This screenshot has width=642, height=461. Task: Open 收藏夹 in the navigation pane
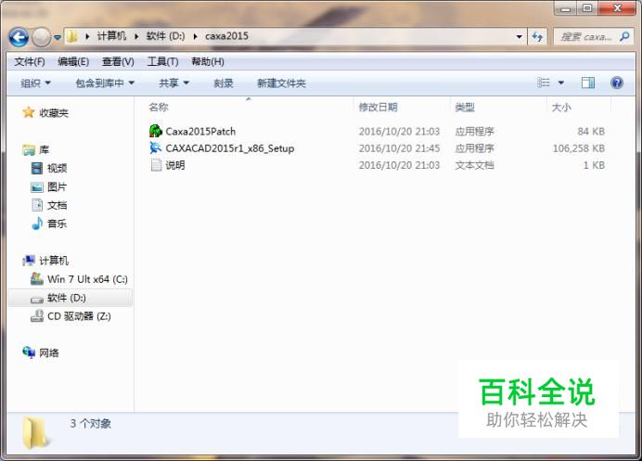(54, 113)
